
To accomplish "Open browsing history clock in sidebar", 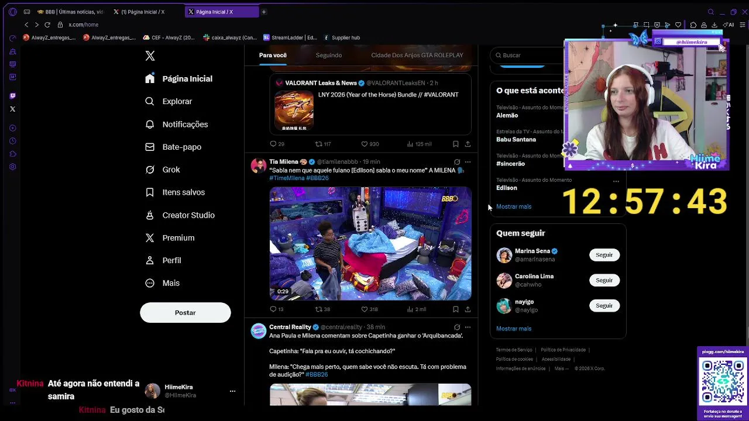I will 12,141.
